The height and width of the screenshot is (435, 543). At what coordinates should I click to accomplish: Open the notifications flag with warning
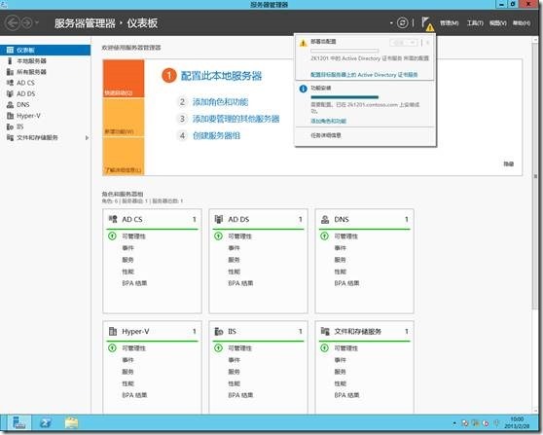pyautogui.click(x=427, y=24)
